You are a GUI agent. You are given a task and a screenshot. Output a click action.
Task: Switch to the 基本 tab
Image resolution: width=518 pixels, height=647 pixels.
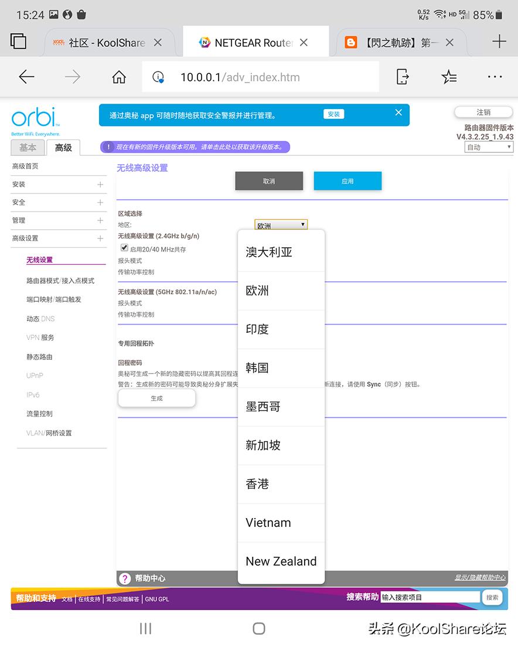tap(27, 148)
